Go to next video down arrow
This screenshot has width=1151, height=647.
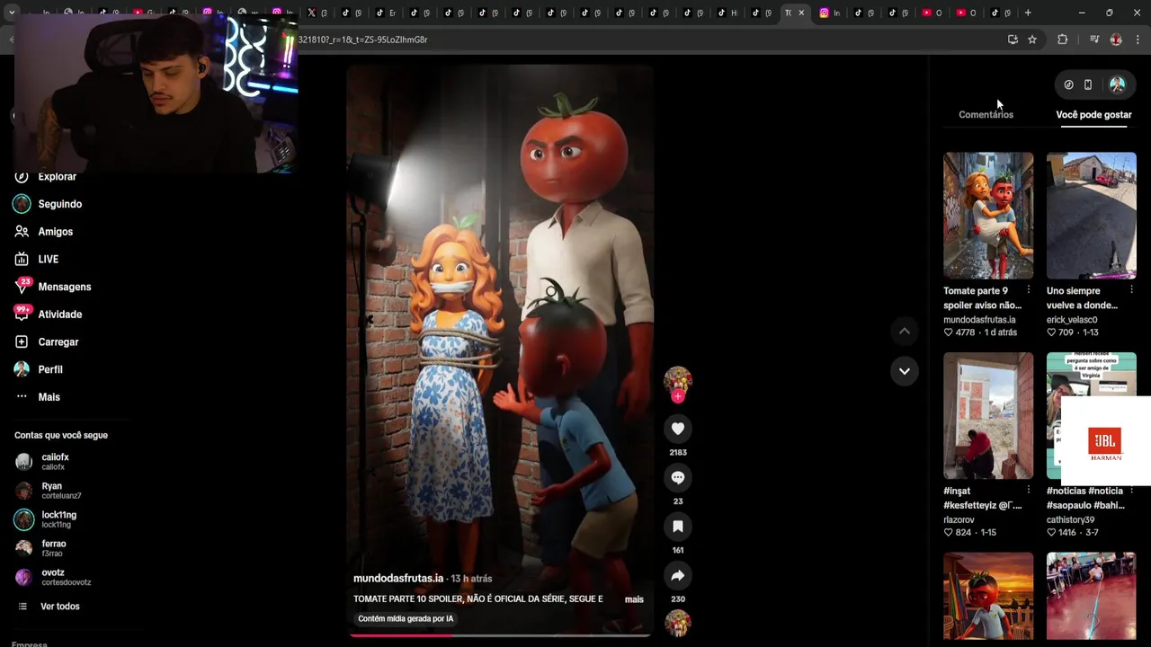pyautogui.click(x=905, y=370)
